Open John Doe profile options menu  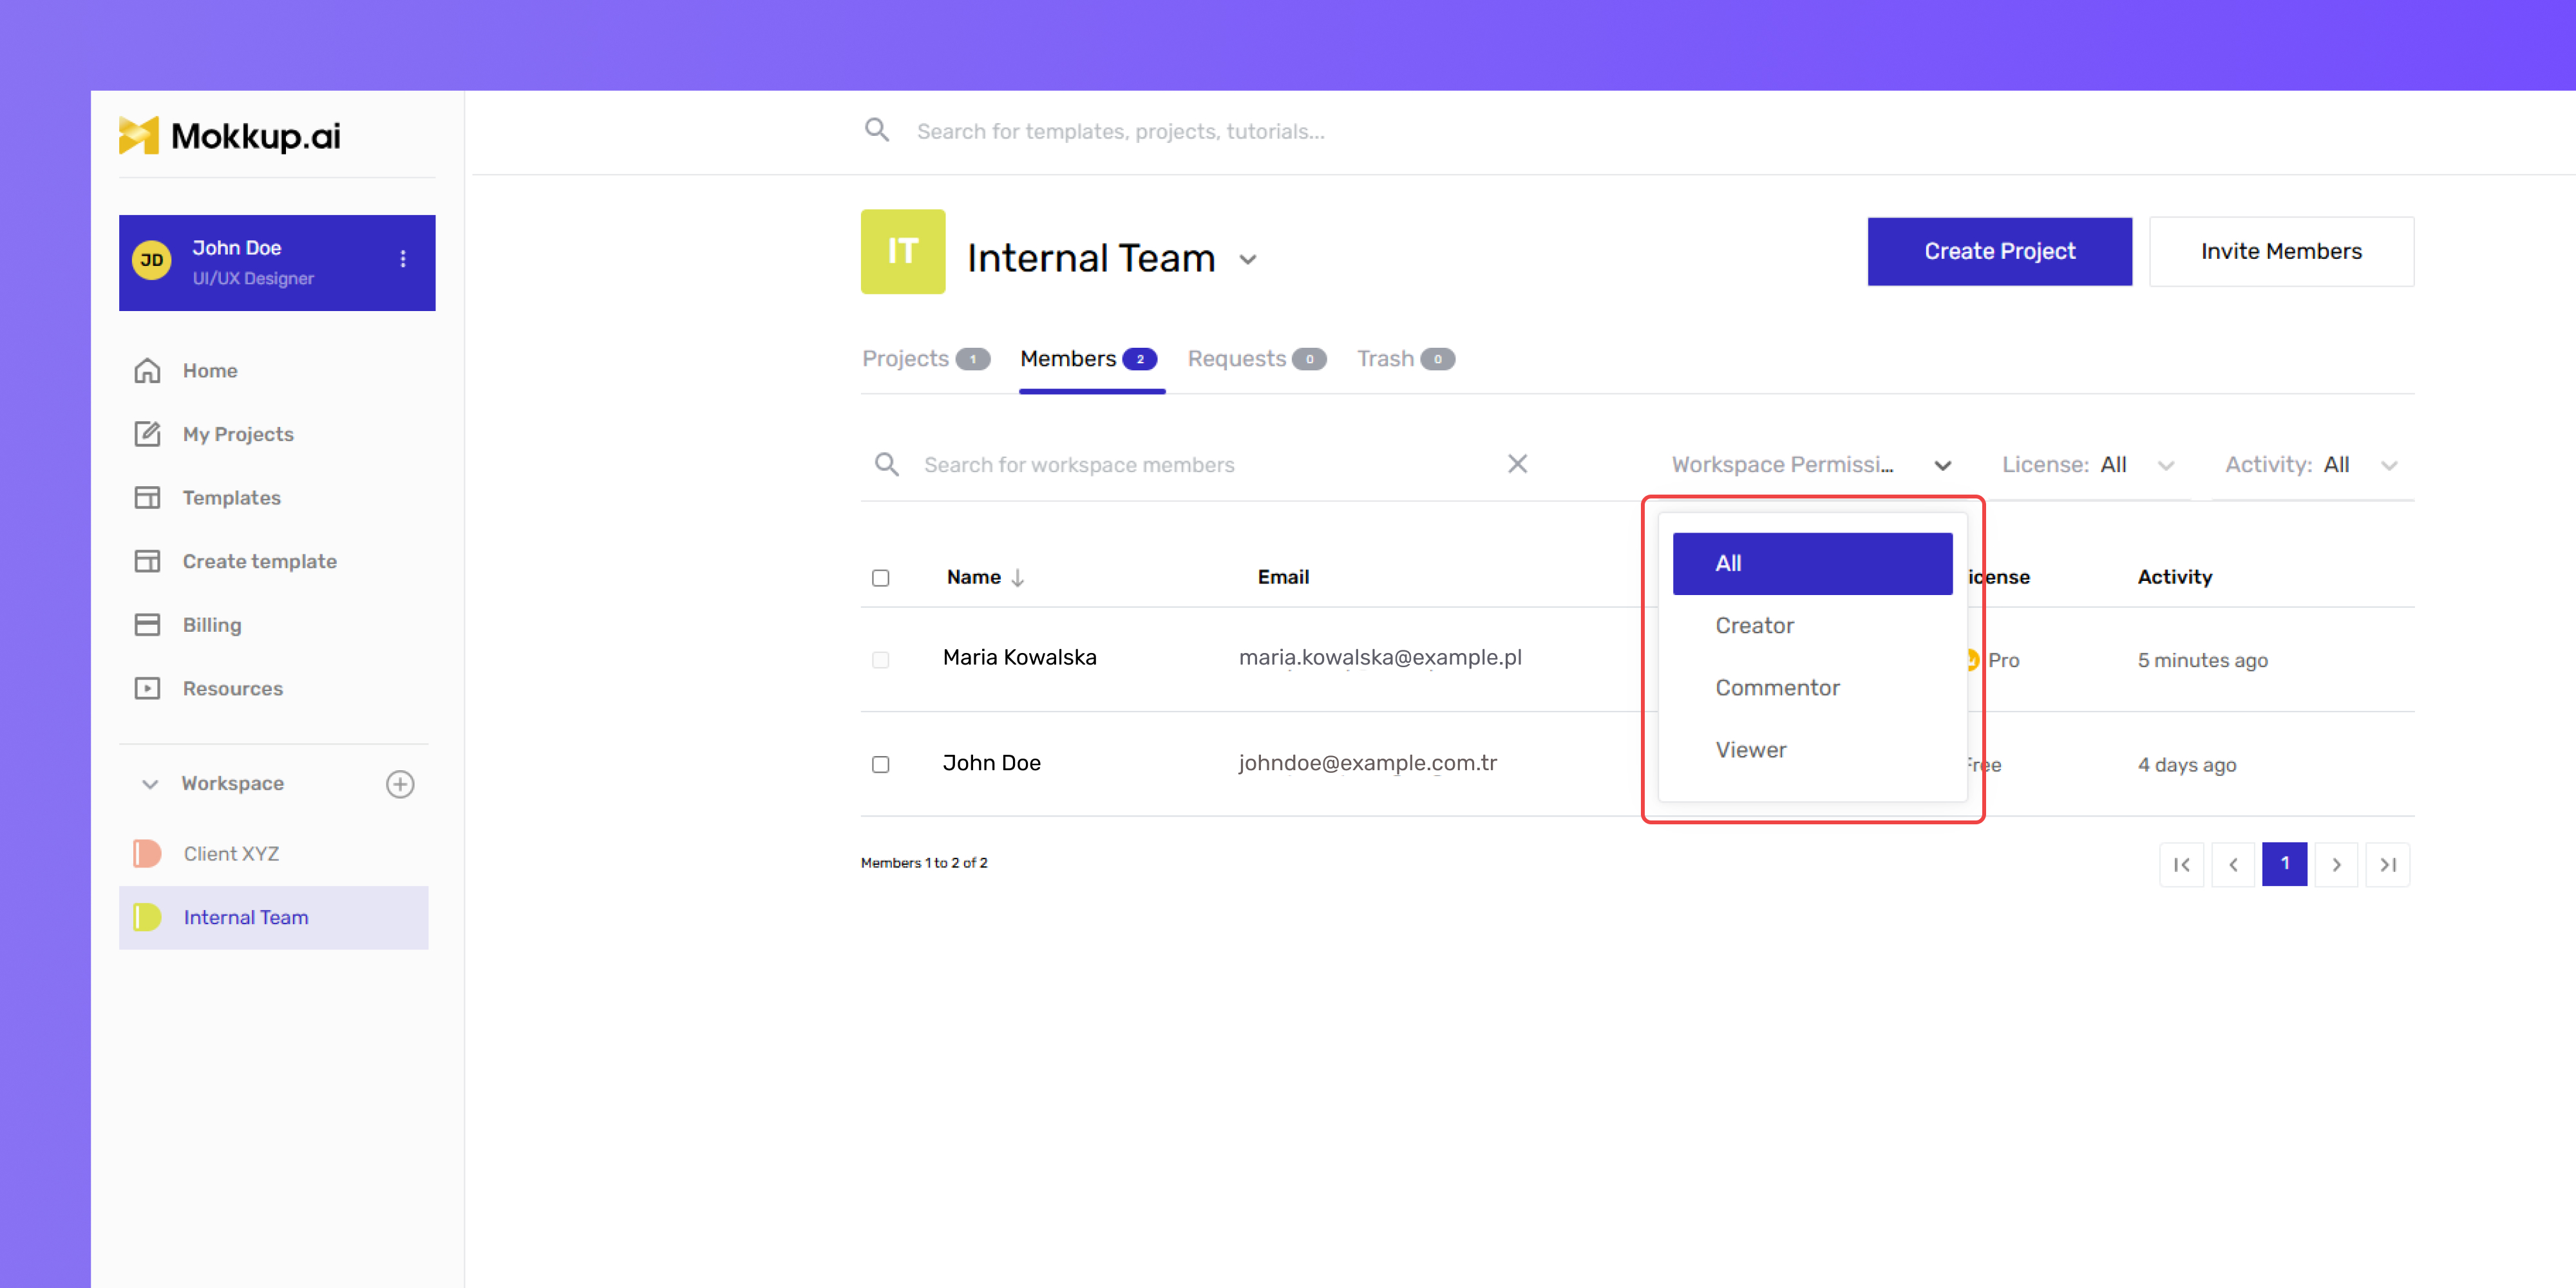coord(403,259)
